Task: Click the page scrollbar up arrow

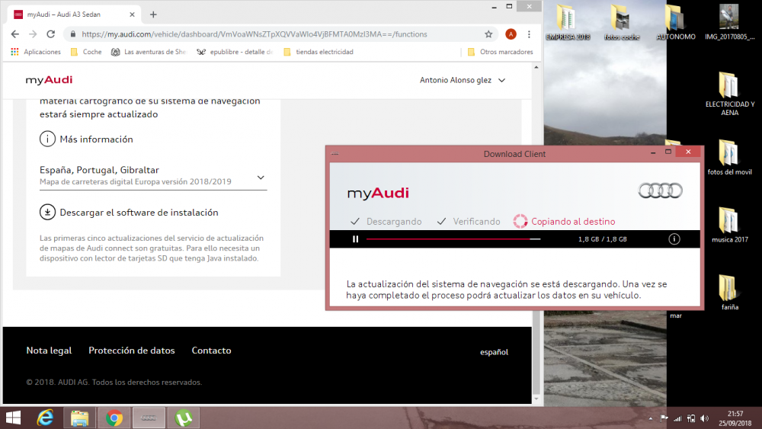Action: (x=536, y=68)
